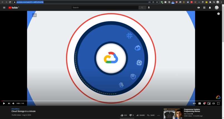This screenshot has width=224, height=119.
Task: Switch to theater mode
Action: [213, 103]
